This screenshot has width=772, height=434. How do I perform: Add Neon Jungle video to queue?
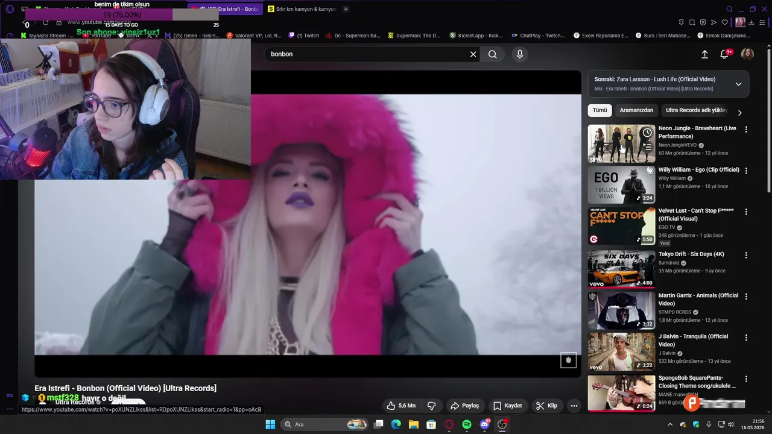pyautogui.click(x=647, y=146)
